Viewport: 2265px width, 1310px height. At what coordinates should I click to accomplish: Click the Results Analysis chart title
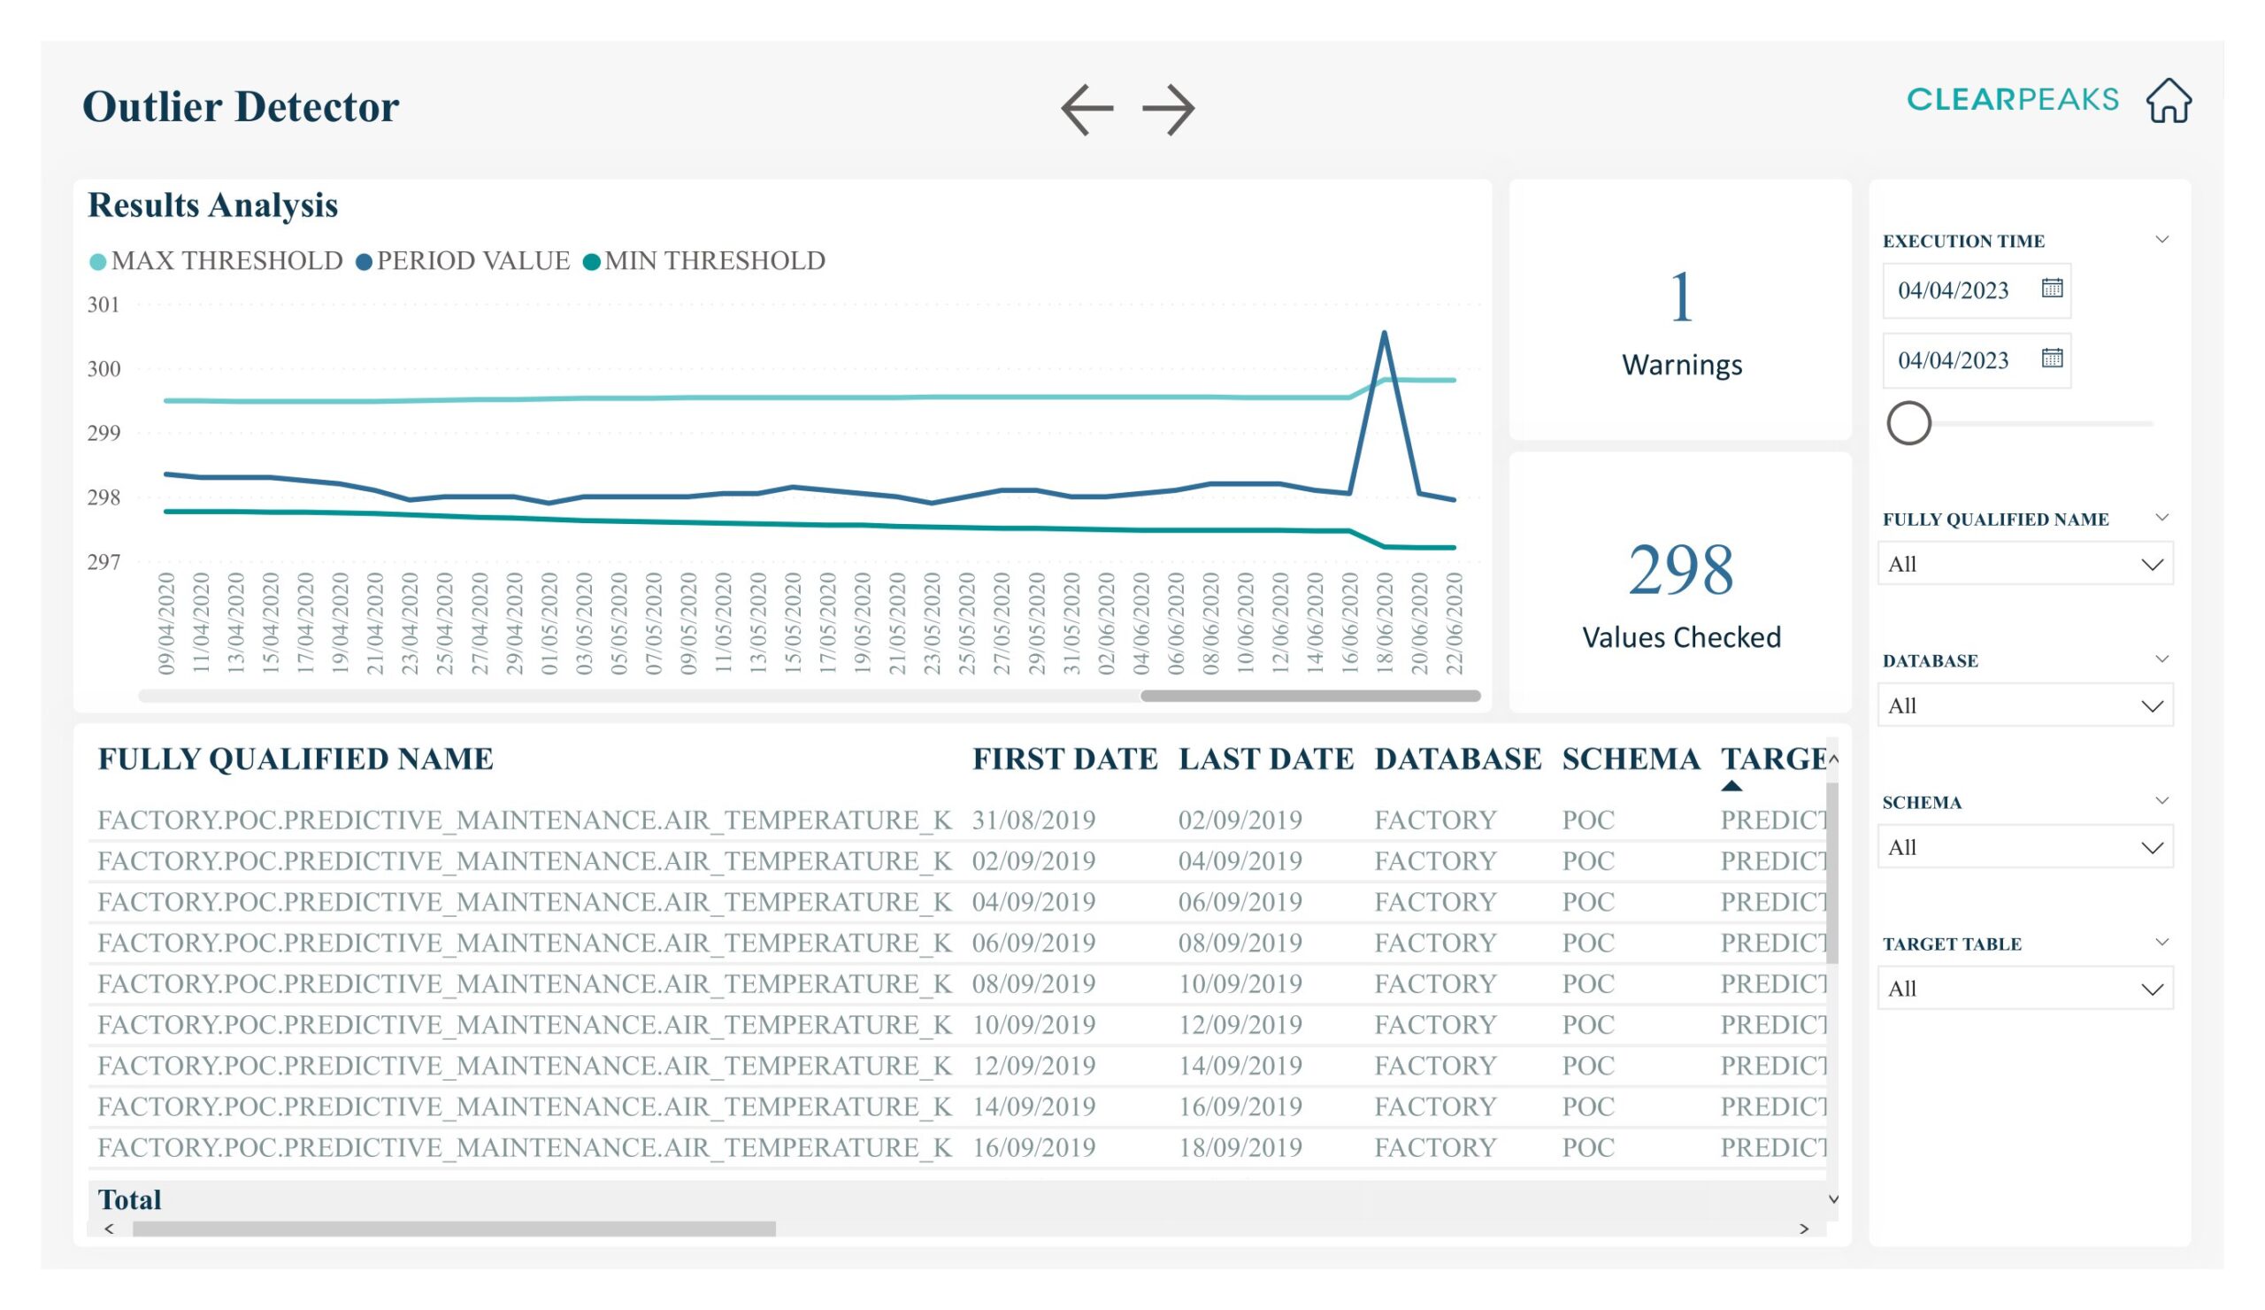(x=212, y=206)
